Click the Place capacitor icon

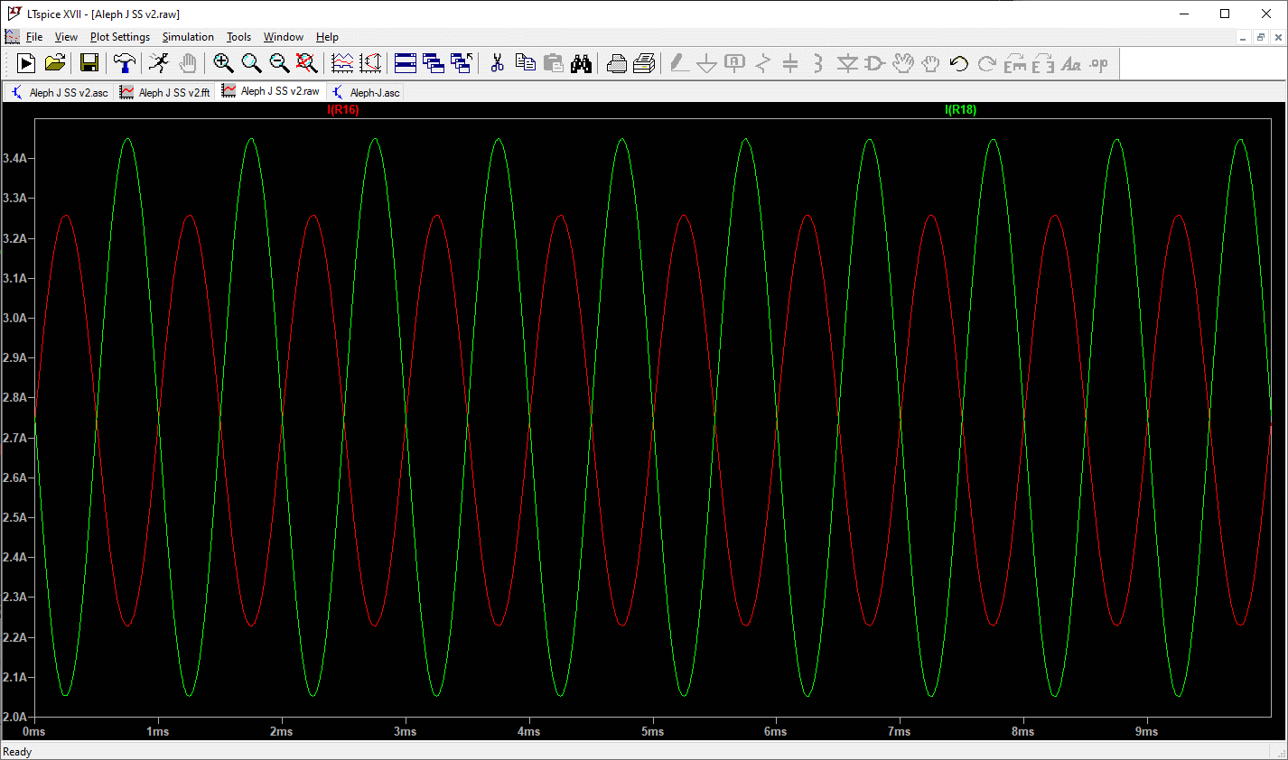point(790,63)
